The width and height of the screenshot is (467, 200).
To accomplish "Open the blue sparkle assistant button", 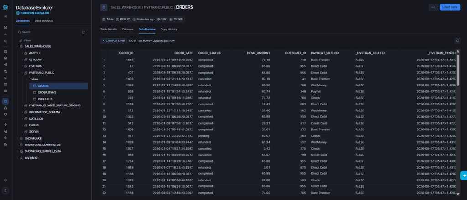I will tap(464, 175).
